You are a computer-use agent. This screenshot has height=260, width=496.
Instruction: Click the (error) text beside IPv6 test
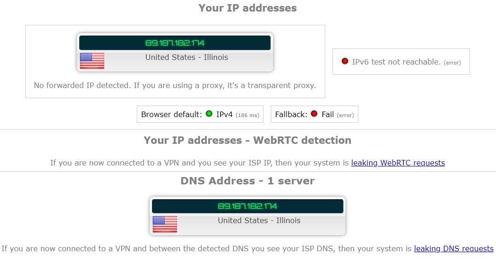452,63
